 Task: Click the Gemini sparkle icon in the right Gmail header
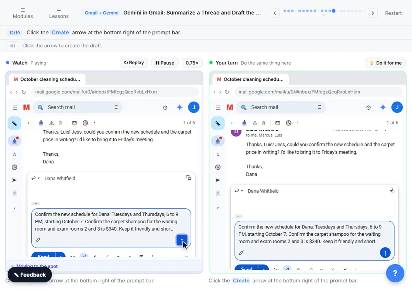point(383,107)
